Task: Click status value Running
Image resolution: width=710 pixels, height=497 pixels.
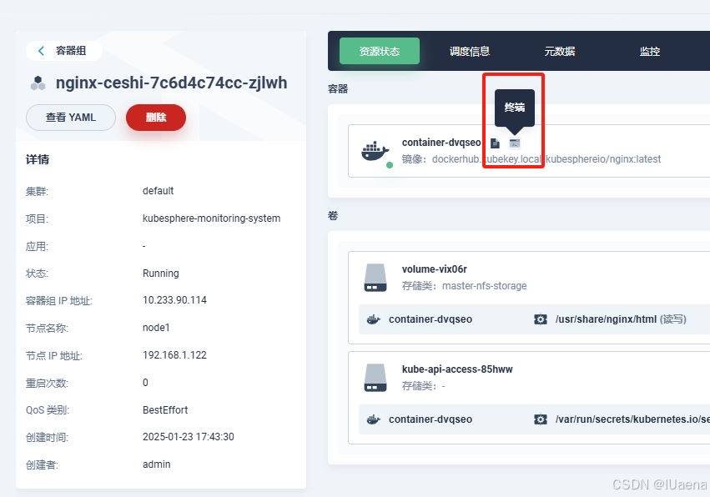Action: 161,274
